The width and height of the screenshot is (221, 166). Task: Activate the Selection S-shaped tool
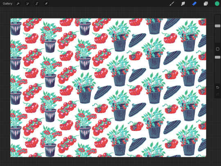pyautogui.click(x=37, y=4)
